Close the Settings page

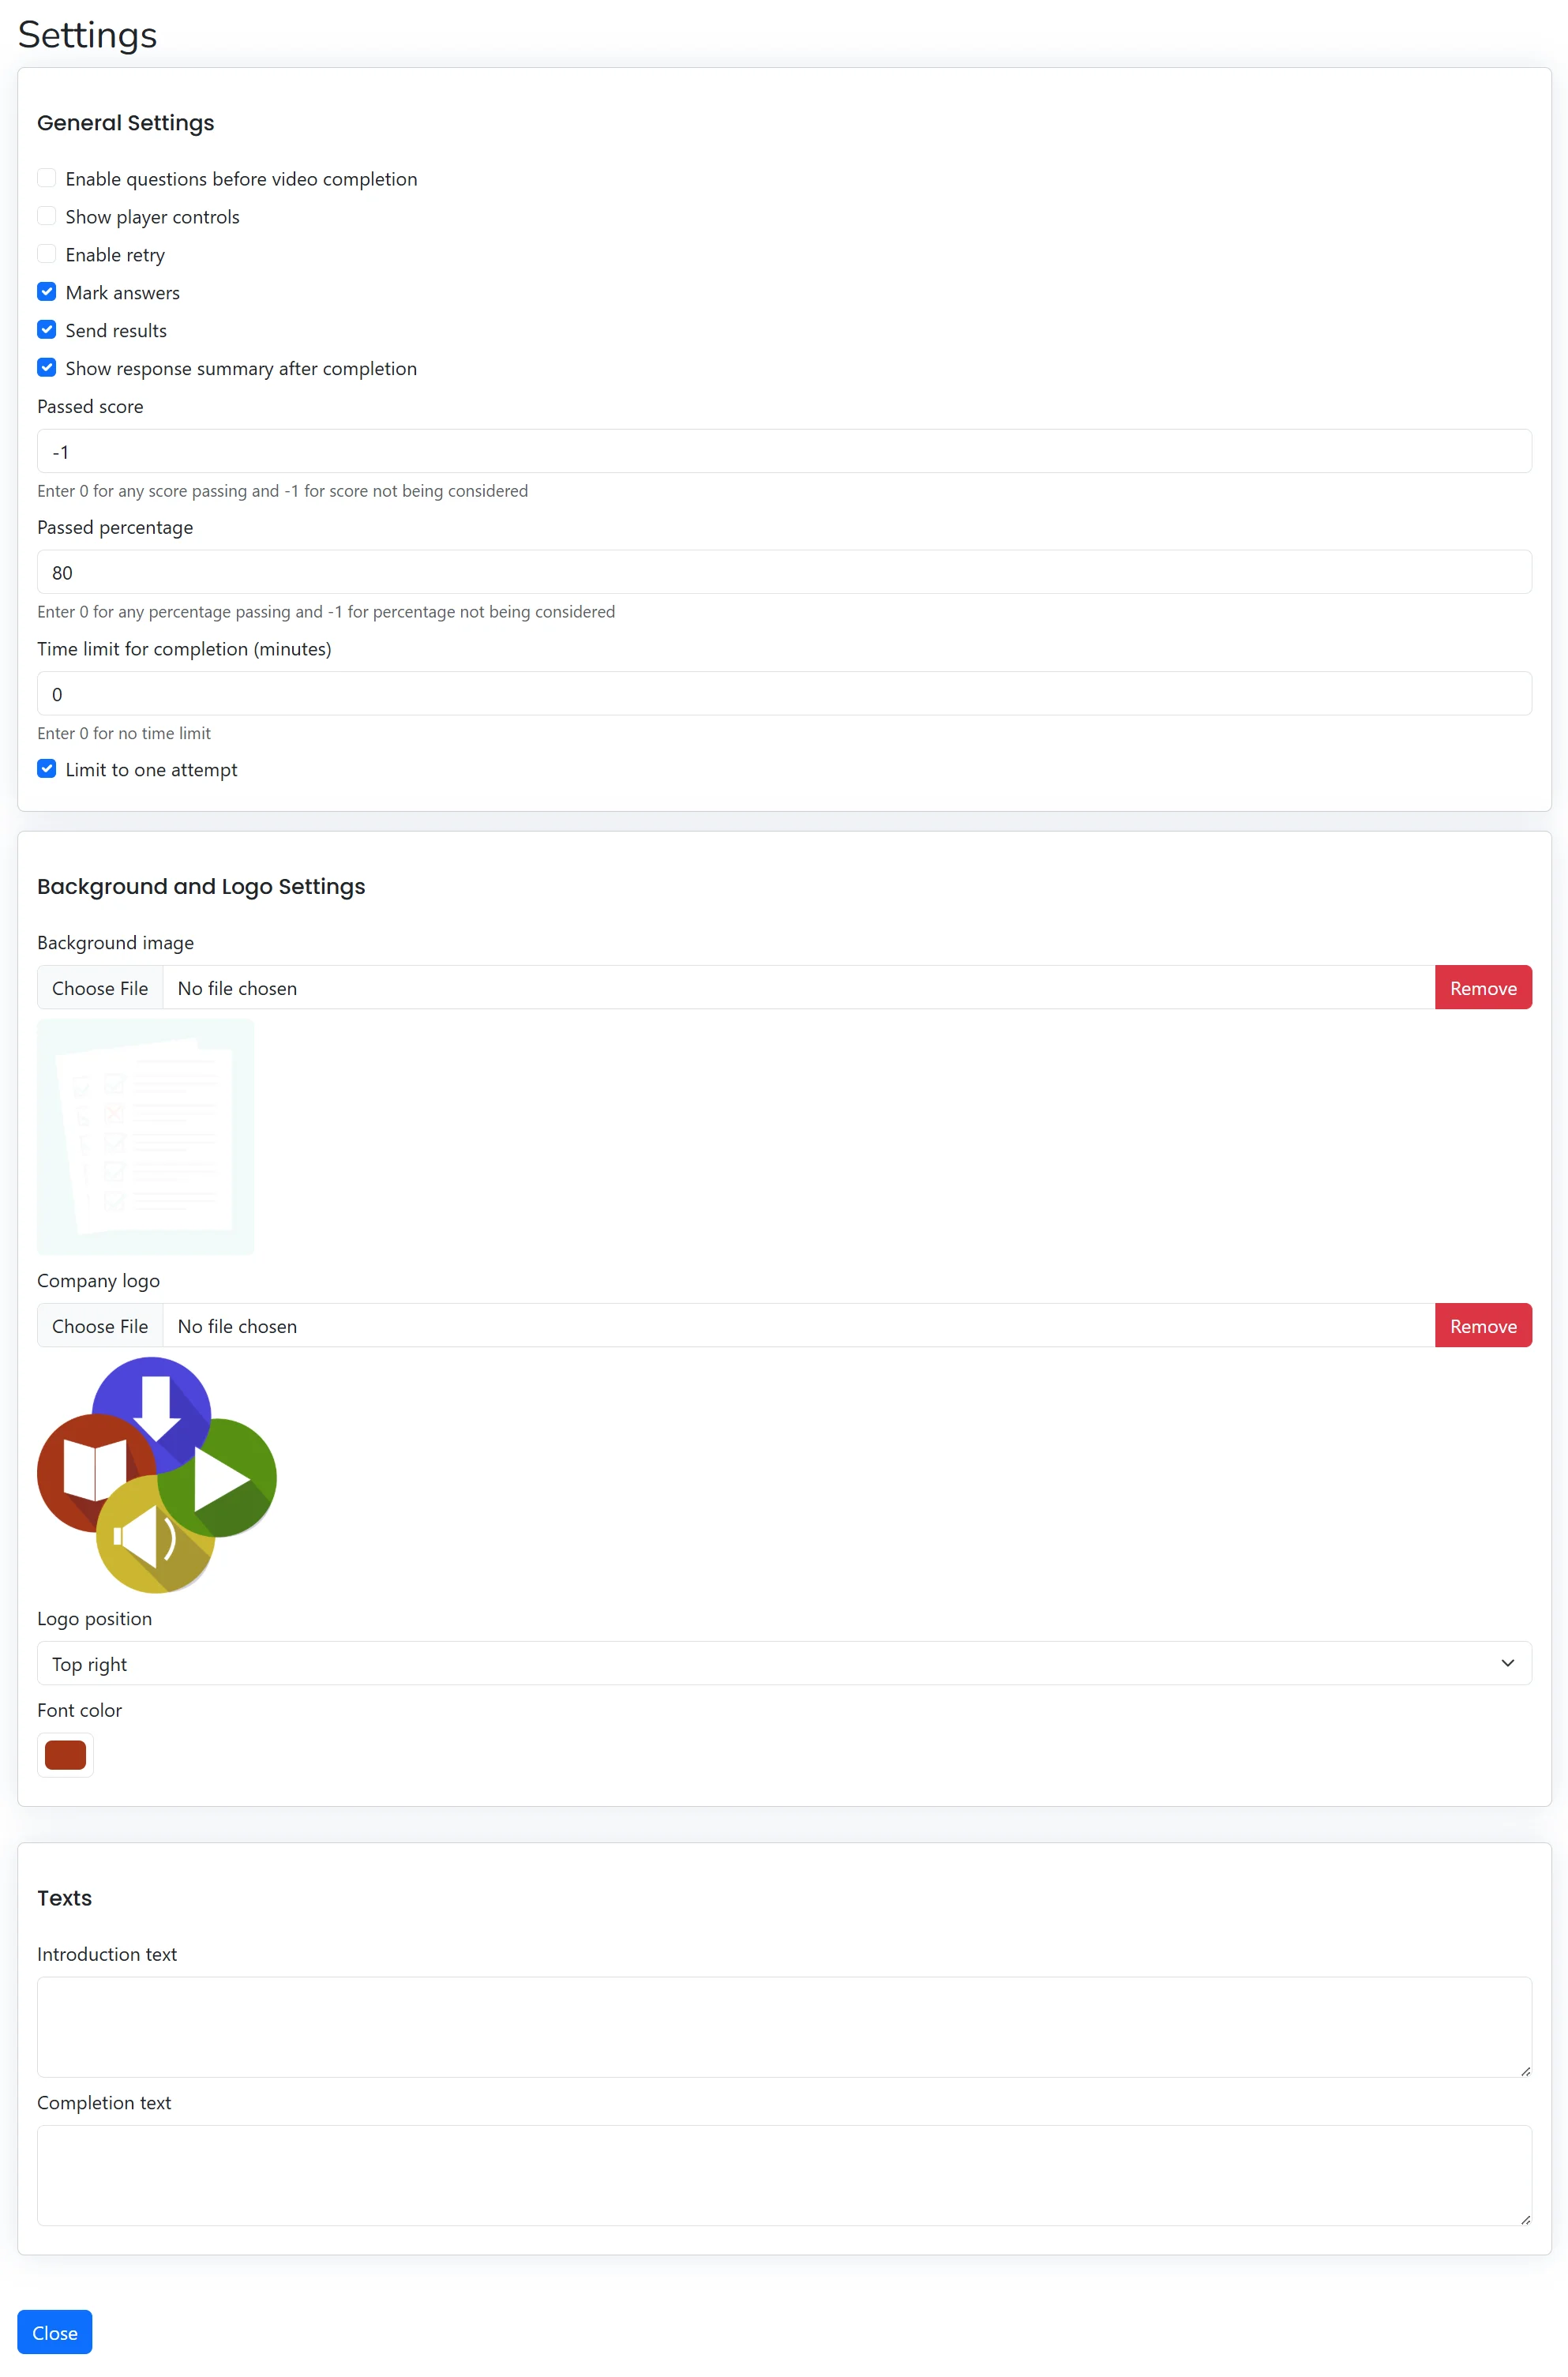[55, 2332]
